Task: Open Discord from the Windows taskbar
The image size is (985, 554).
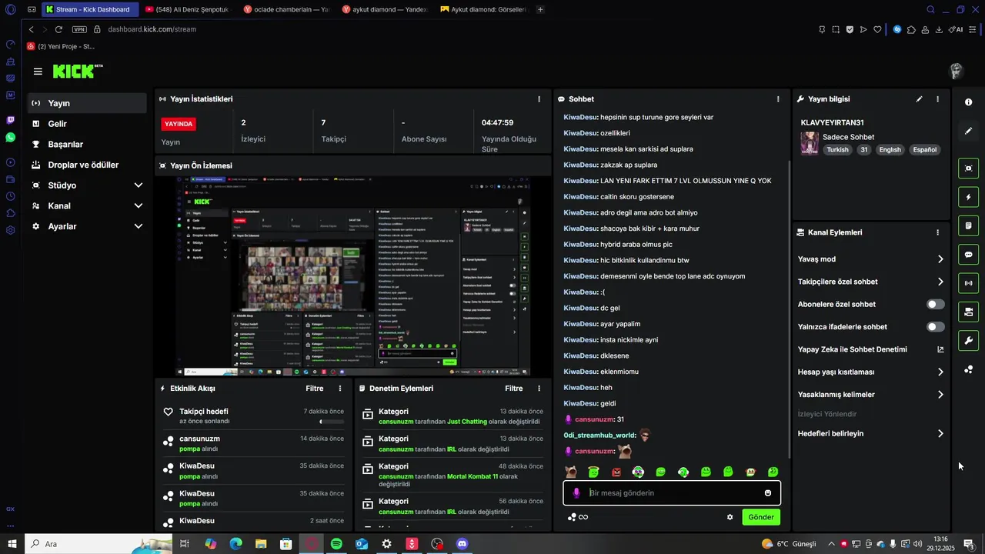Action: [462, 544]
